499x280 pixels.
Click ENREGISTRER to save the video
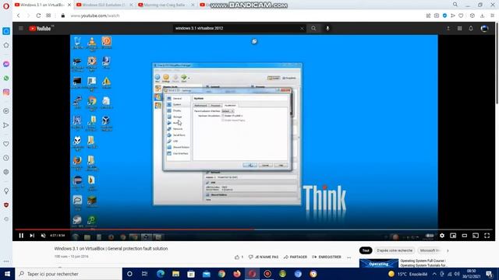coord(327,257)
